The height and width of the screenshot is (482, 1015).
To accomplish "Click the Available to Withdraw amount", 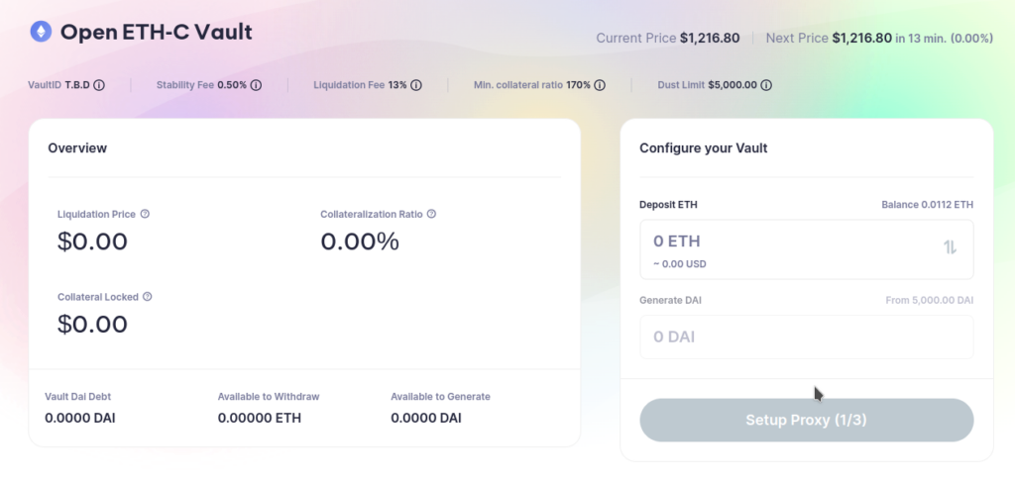I will point(259,418).
